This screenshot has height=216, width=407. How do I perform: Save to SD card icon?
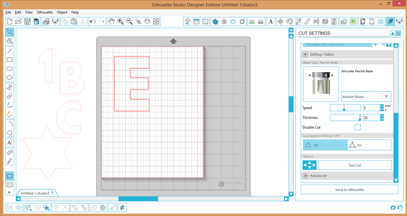pos(36,21)
